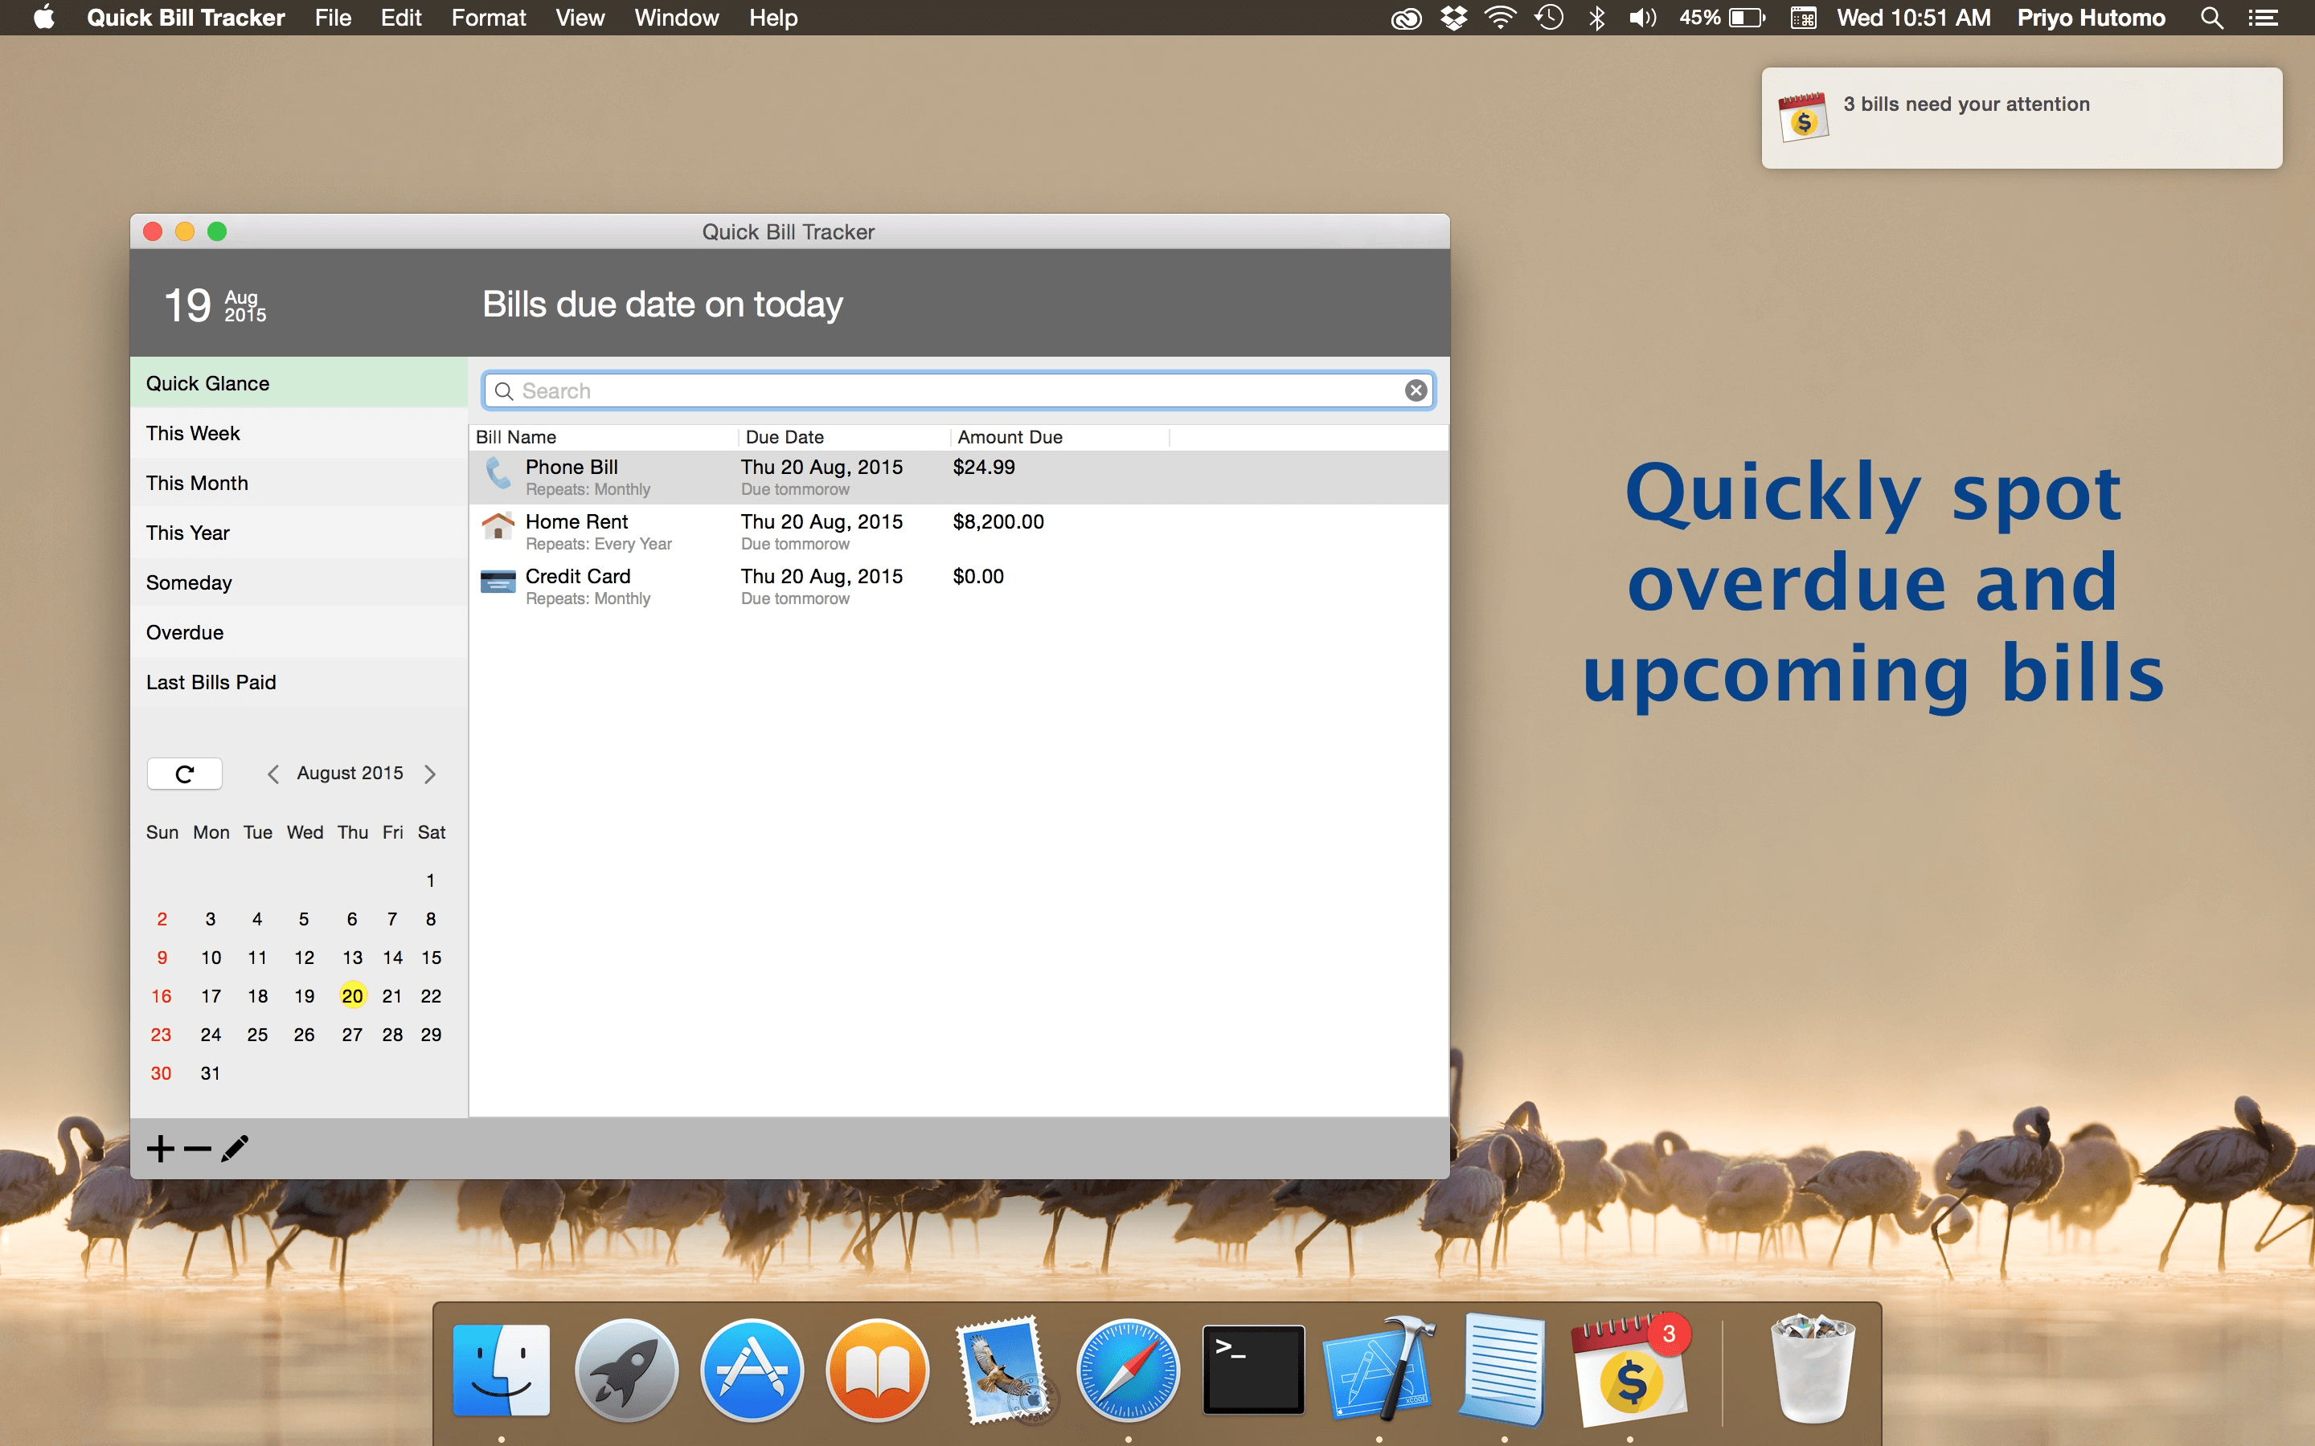Click highlighted day 20 in calendar
Screen dimensions: 2315x1446
click(x=352, y=995)
